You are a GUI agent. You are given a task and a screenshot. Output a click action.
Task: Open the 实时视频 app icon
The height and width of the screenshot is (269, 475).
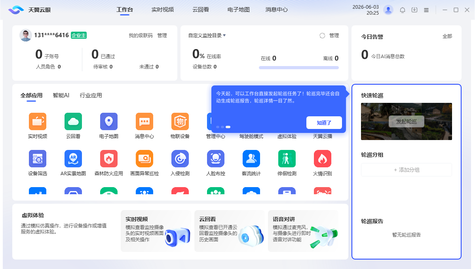coord(38,121)
